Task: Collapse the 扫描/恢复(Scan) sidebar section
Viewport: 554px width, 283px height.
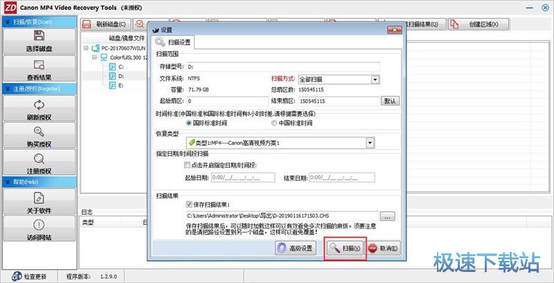Action: pos(8,22)
